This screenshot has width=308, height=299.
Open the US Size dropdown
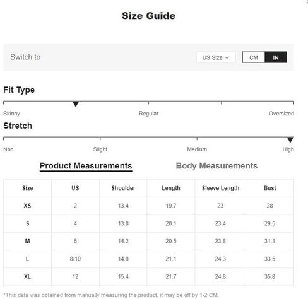coord(216,57)
